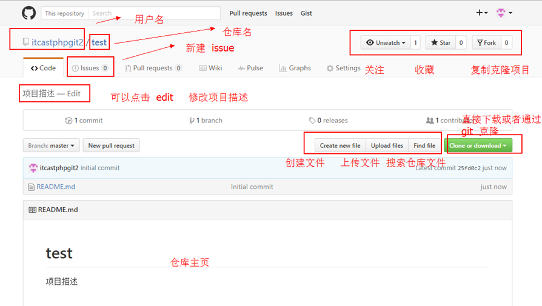The image size is (542, 306).
Task: Click the Find file button
Action: click(x=424, y=145)
